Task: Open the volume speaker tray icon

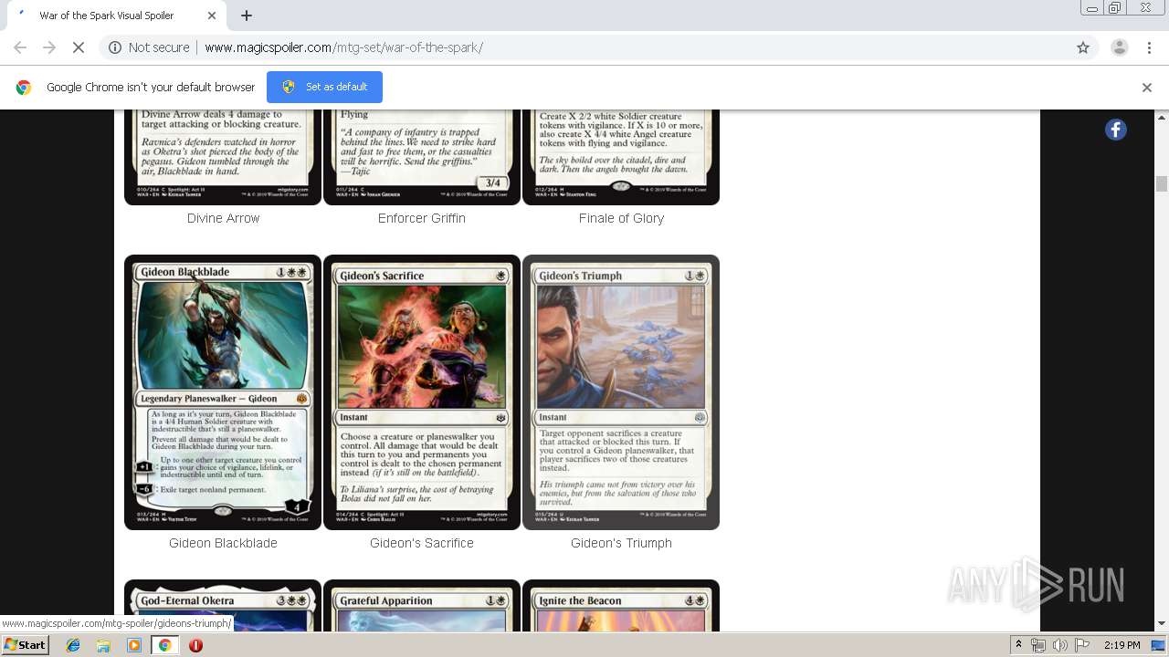Action: [1060, 645]
